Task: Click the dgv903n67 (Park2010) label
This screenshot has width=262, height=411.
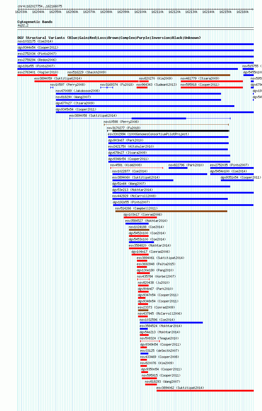Action: pyautogui.click(x=126, y=140)
